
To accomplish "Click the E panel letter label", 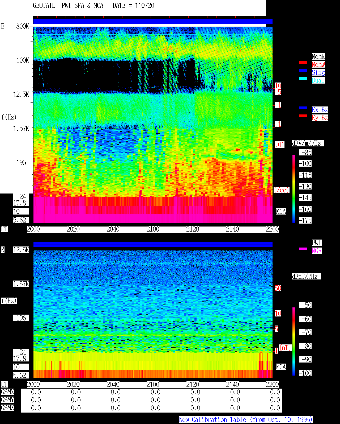I will [x=3, y=26].
